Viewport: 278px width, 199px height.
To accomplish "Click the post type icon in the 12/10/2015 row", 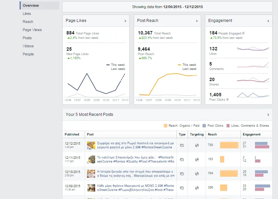I will pos(182,174).
